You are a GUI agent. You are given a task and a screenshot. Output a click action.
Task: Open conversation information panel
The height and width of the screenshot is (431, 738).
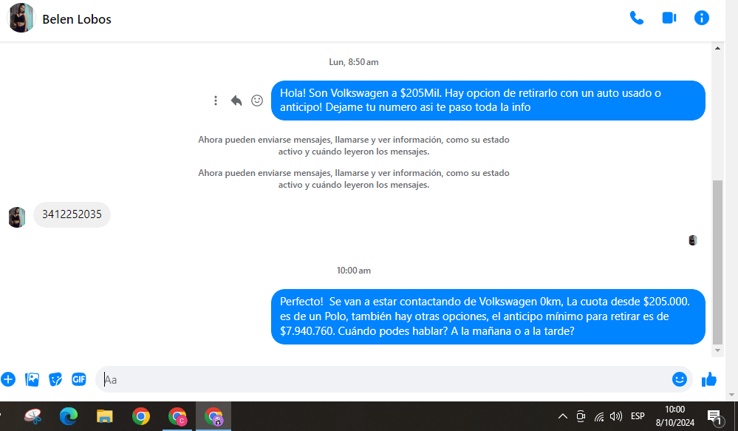point(702,18)
